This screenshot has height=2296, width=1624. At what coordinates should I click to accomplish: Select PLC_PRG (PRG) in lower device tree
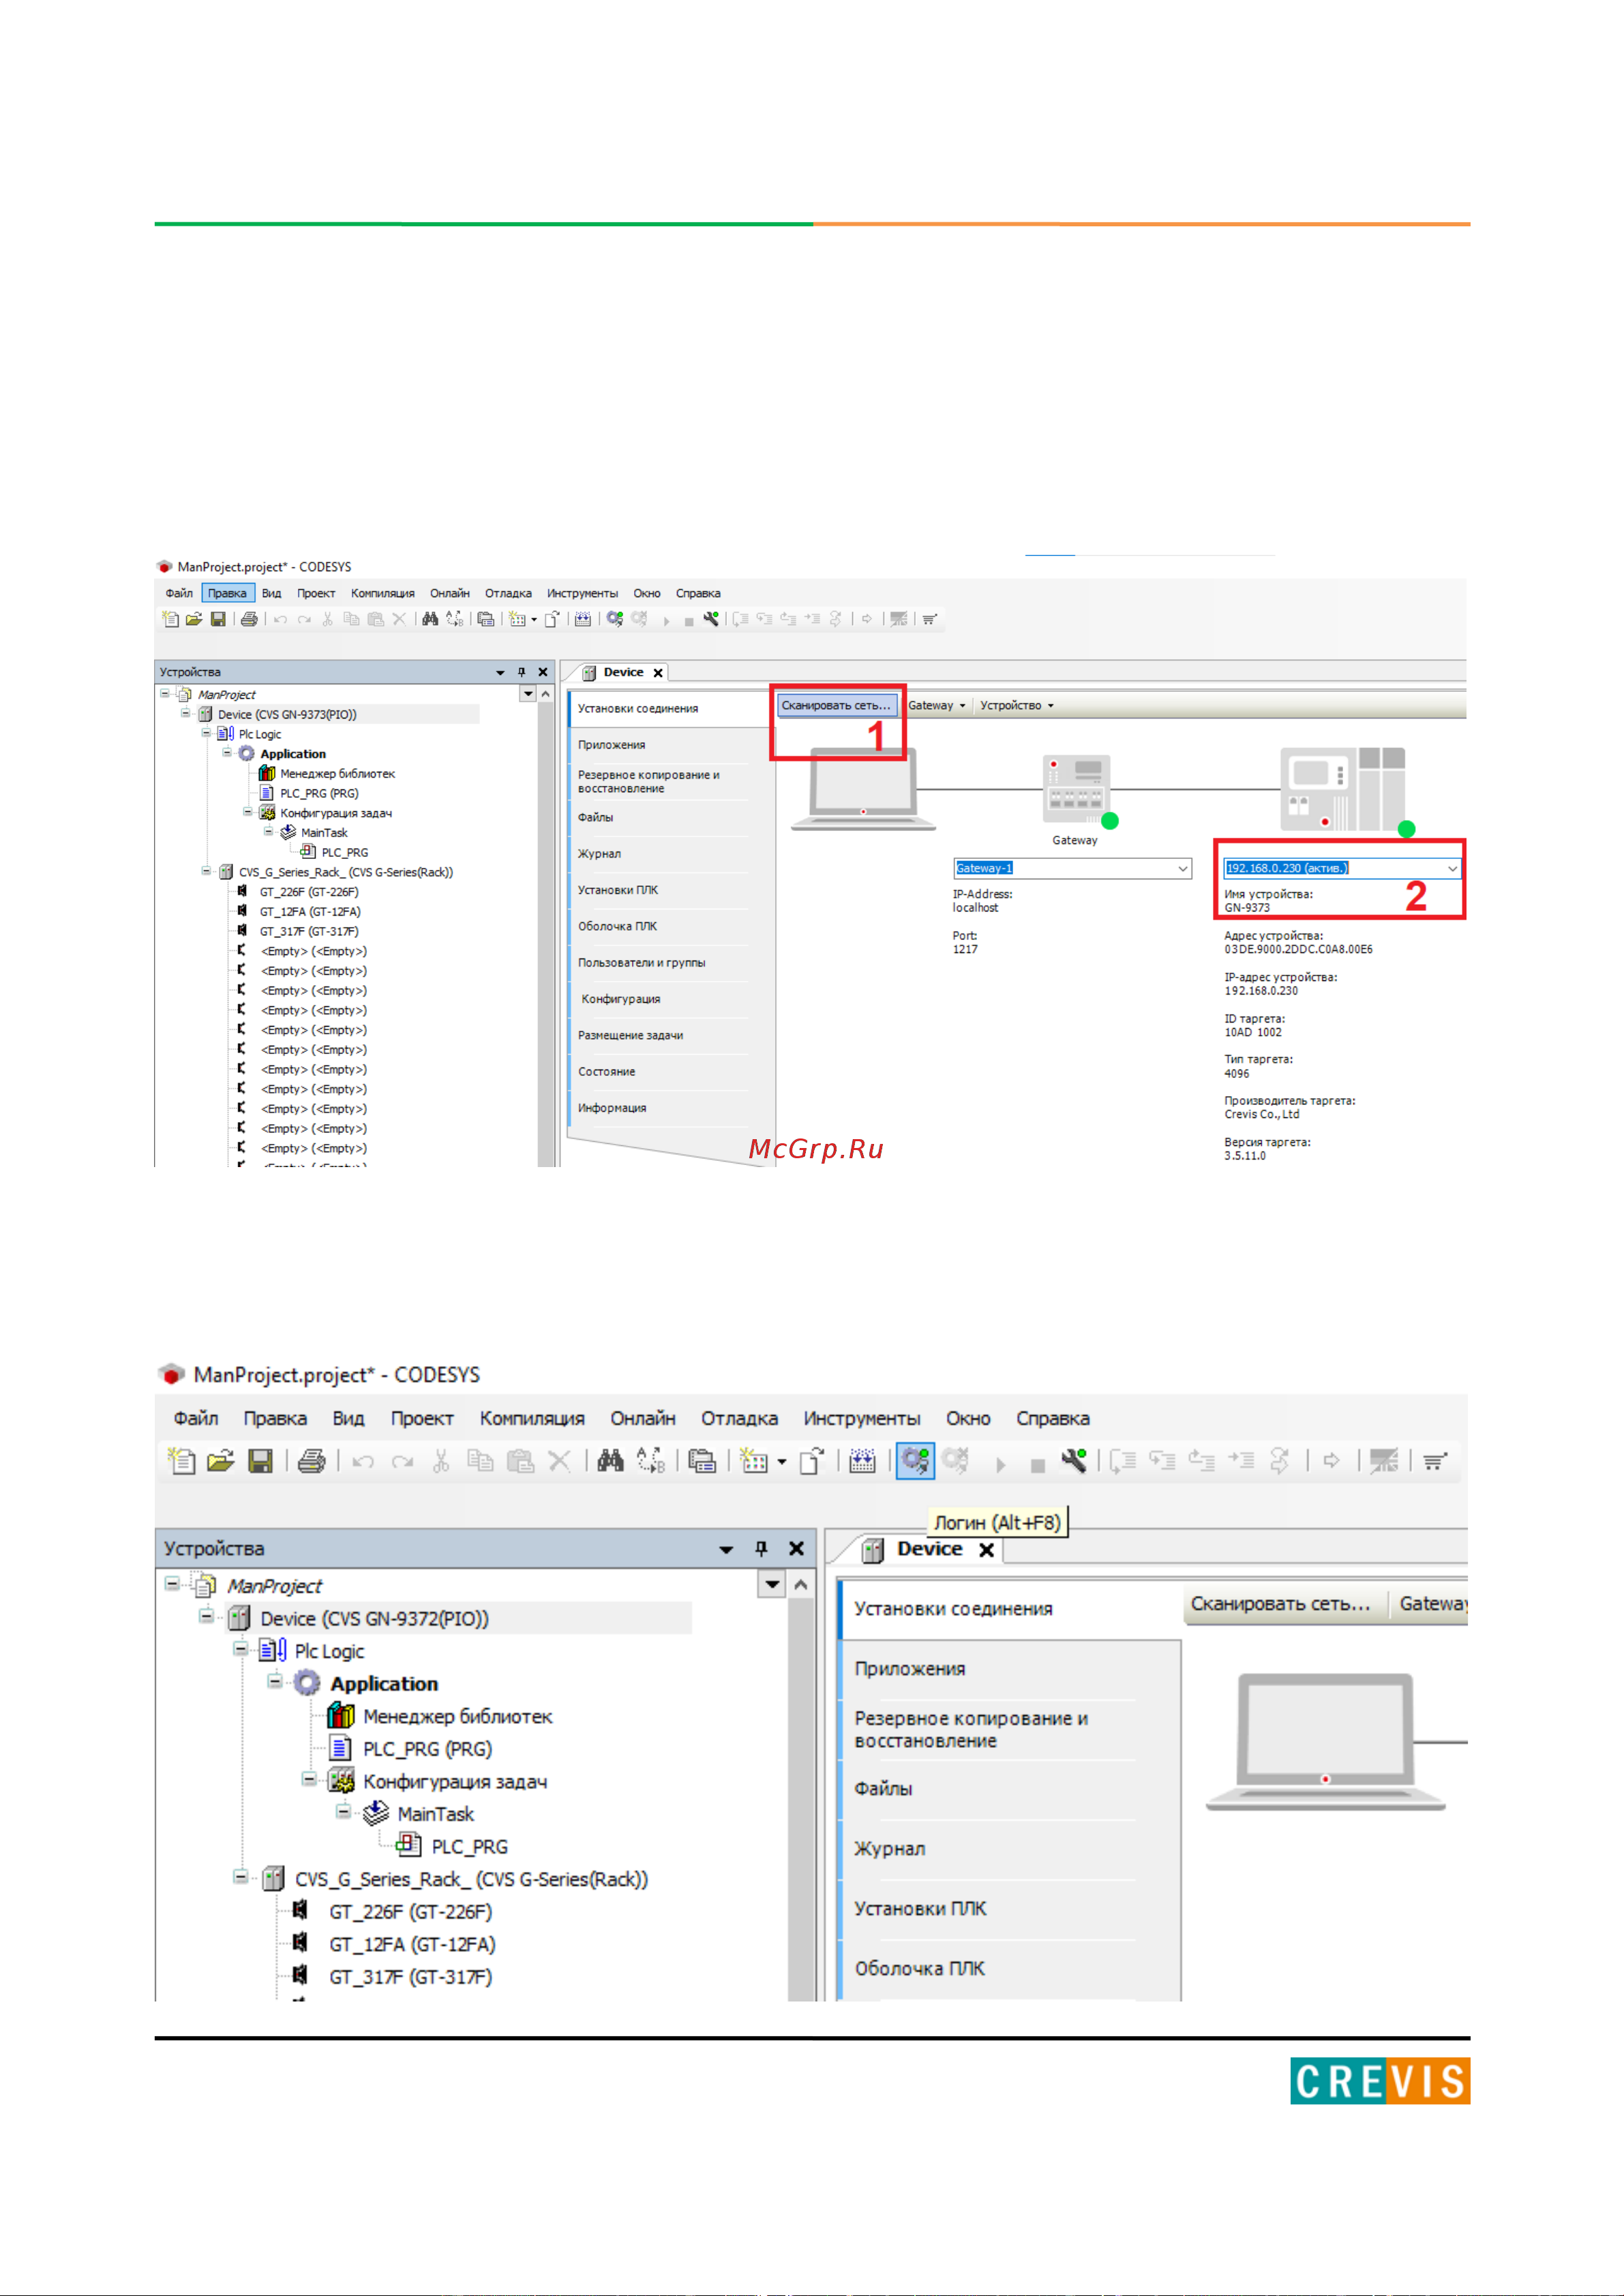pos(427,1749)
